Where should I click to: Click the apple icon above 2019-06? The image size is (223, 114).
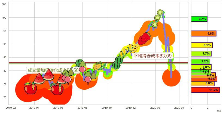click(57, 89)
